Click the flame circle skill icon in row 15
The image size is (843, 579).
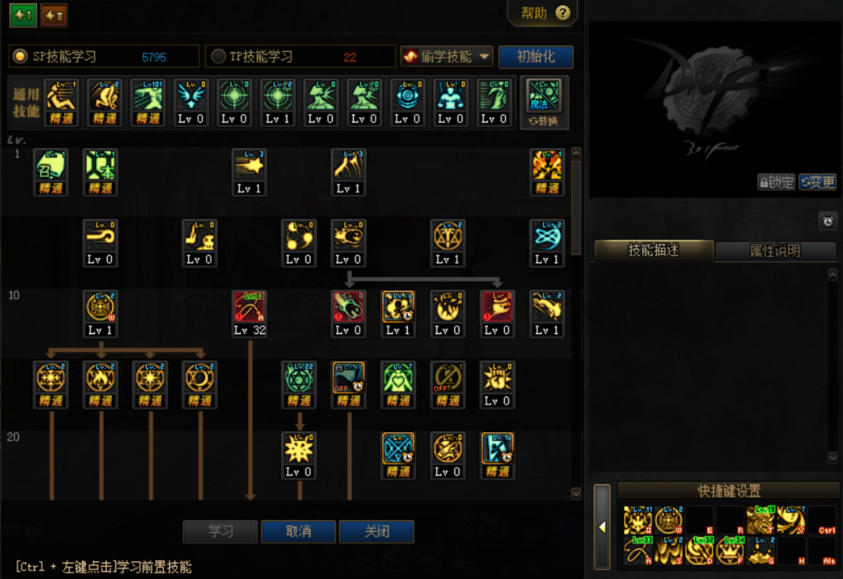[101, 378]
